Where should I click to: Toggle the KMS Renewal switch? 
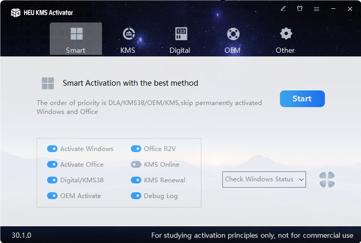point(136,180)
